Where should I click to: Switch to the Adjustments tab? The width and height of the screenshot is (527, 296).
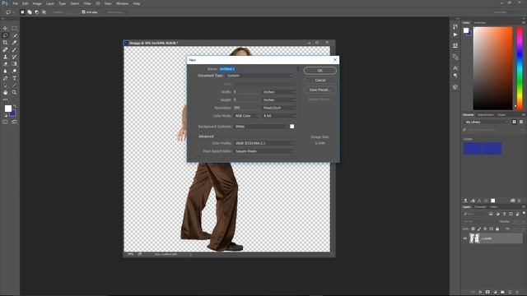tap(486, 115)
